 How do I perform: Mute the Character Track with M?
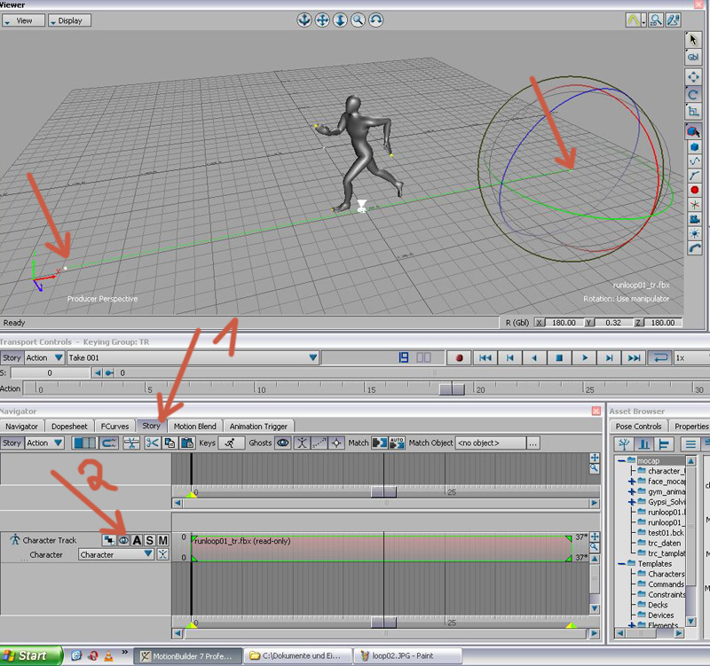click(x=162, y=540)
